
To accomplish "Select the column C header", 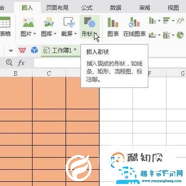I will click(x=49, y=73).
